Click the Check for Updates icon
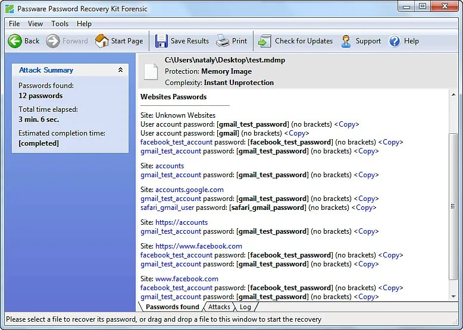Screen dimensions: 463x330 pyautogui.click(x=265, y=41)
